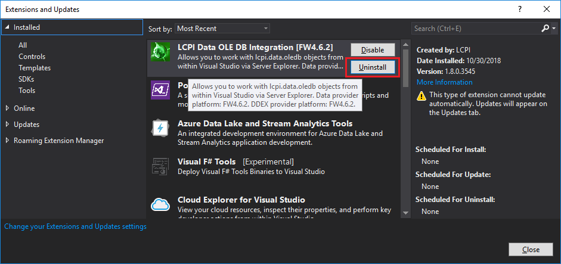
Task: Click the purple Visual Studio extension icon
Action: tap(160, 90)
